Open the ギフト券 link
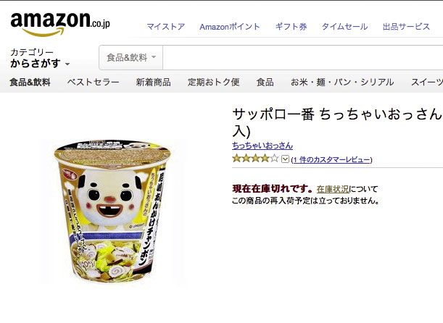Image resolution: width=443 pixels, height=323 pixels. (x=291, y=27)
